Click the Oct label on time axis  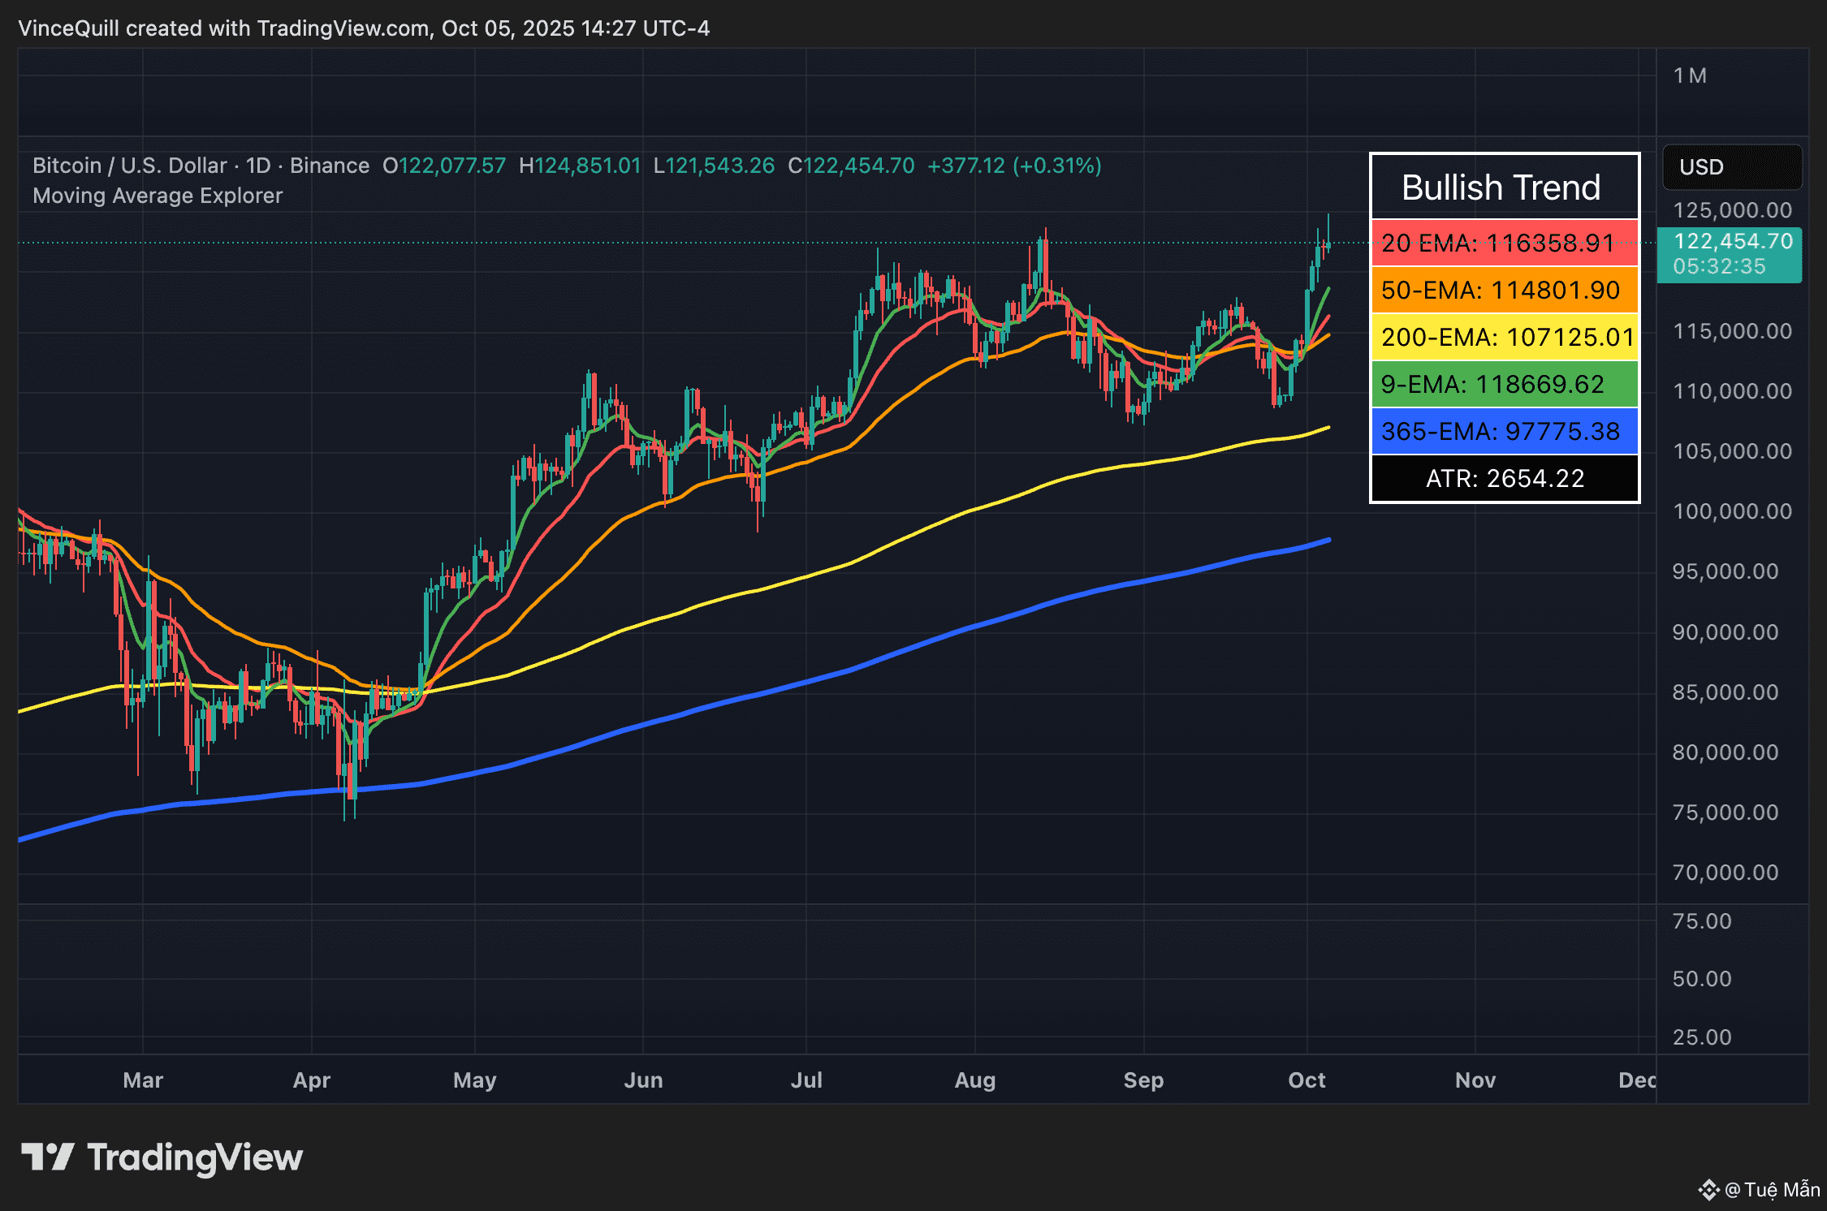(x=1306, y=1080)
